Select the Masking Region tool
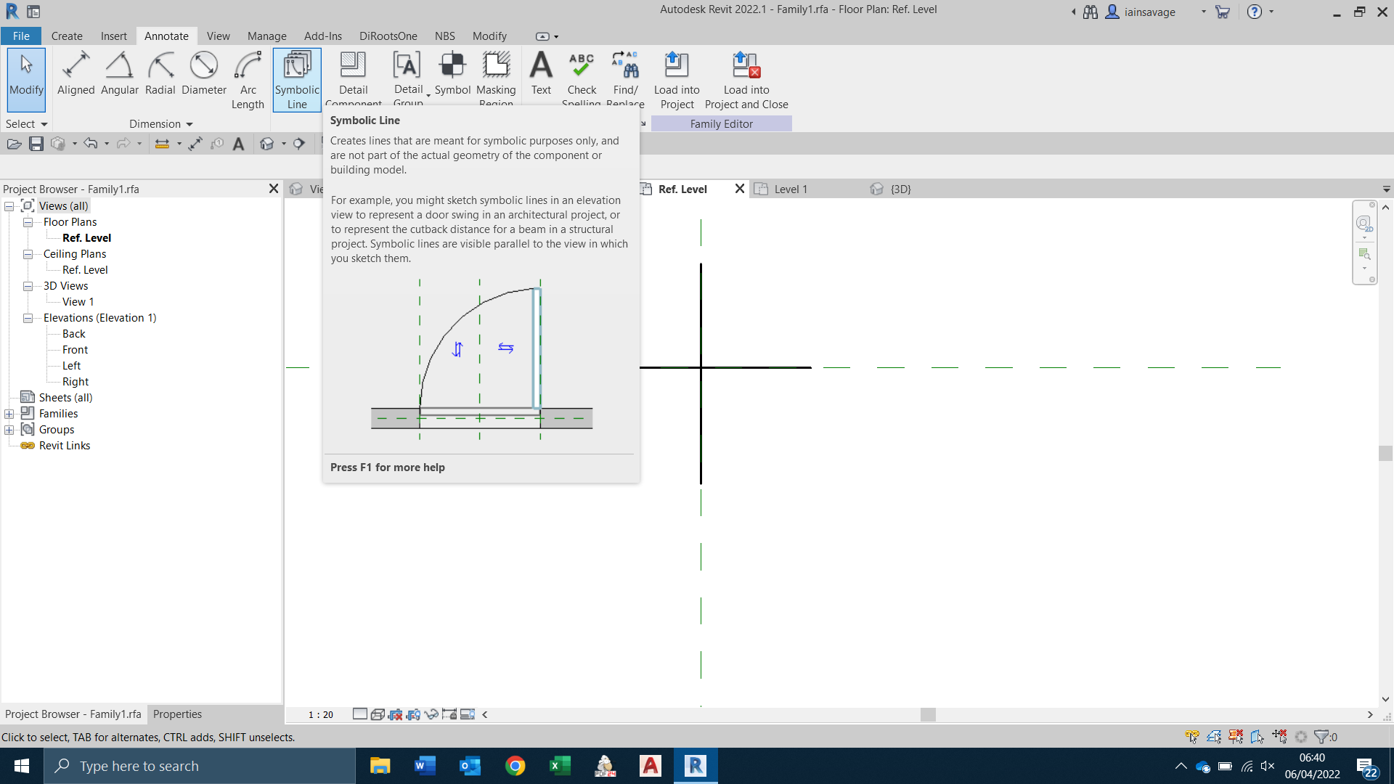 click(497, 76)
